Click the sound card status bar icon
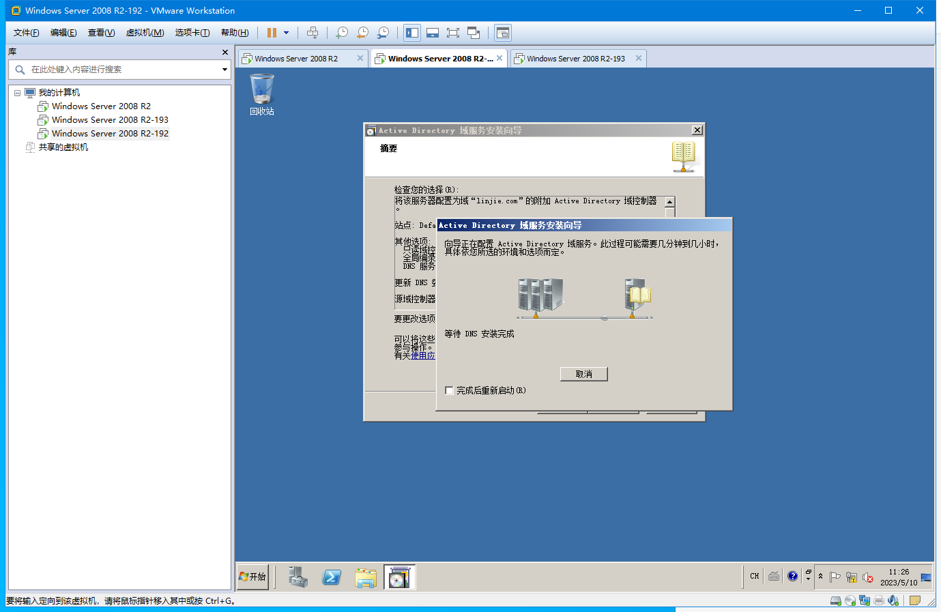 (893, 600)
